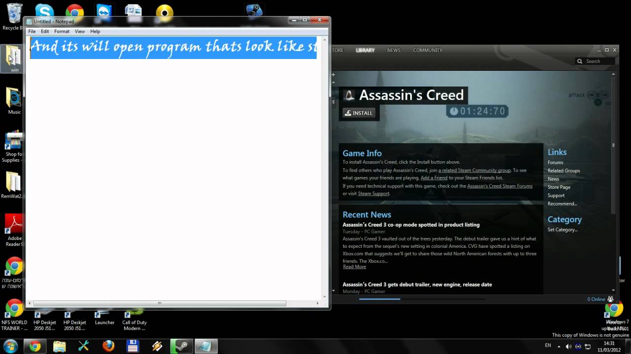Click News in the Links panel
Screen dimensions: 631x354
coord(553,179)
